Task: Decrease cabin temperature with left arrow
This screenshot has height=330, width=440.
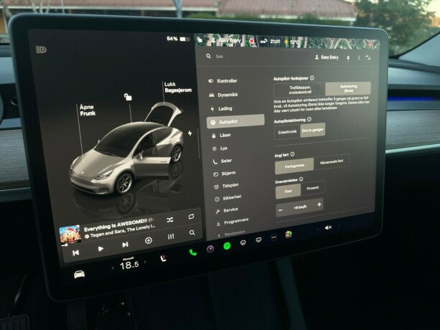Action: click(113, 268)
